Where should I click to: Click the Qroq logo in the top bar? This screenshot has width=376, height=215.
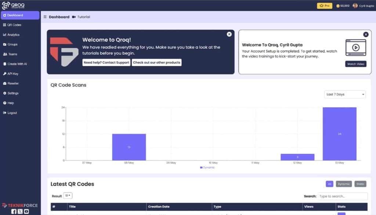click(13, 6)
